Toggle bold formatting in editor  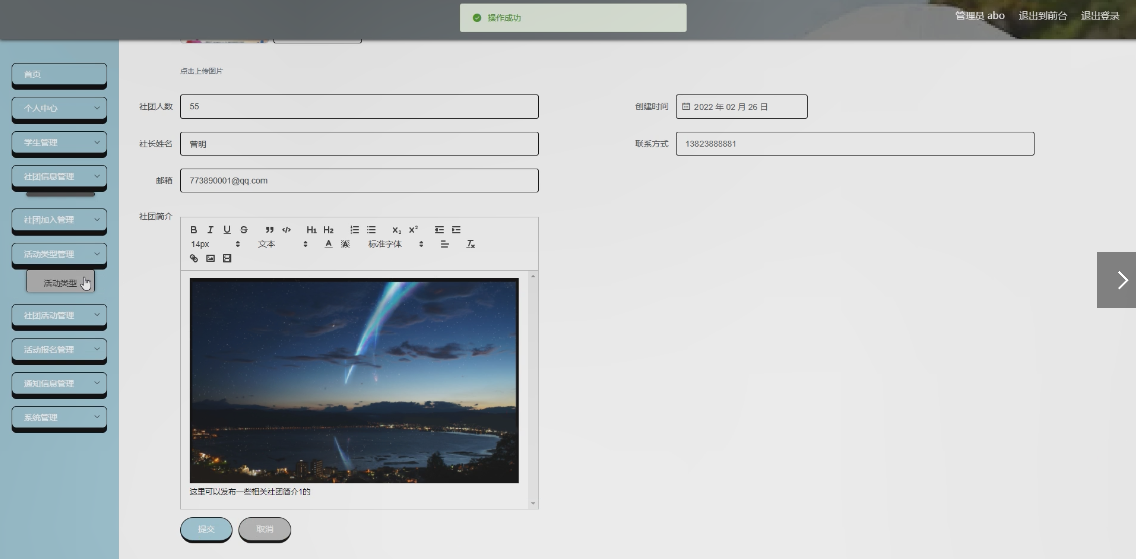click(194, 230)
